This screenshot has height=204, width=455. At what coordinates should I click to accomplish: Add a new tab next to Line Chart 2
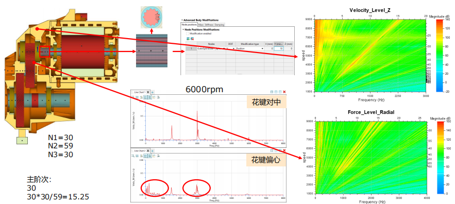tap(153, 151)
